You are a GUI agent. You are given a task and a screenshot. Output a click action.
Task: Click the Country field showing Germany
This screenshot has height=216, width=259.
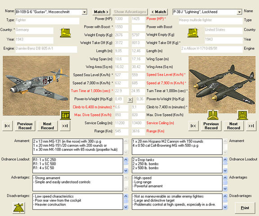34,31
